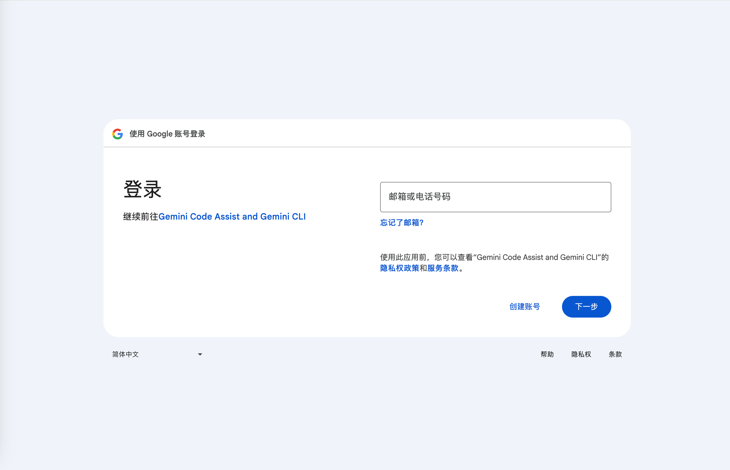730x470 pixels.
Task: Open the 简体中文 language selector
Action: (125, 354)
